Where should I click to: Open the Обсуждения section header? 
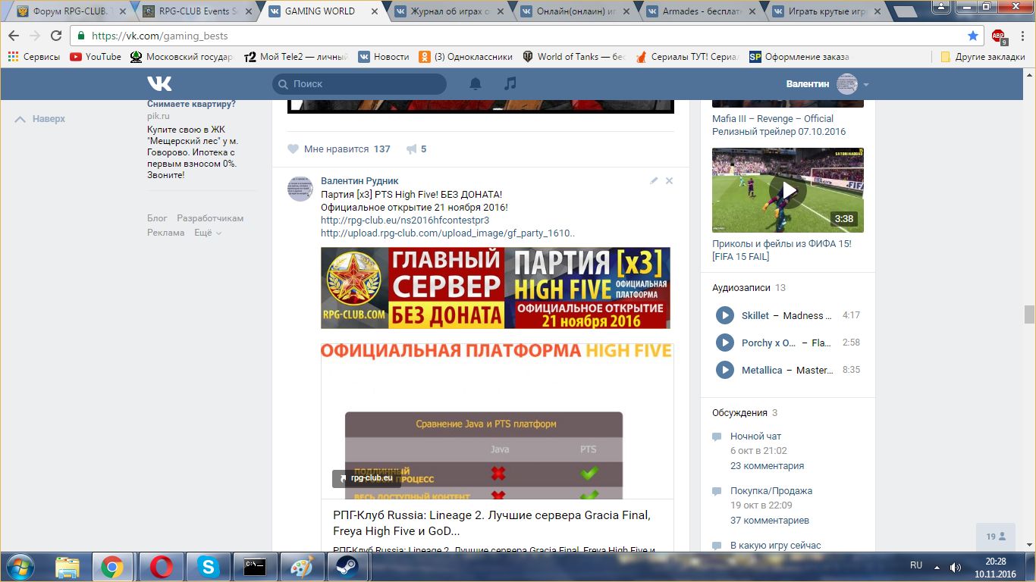[x=739, y=413]
